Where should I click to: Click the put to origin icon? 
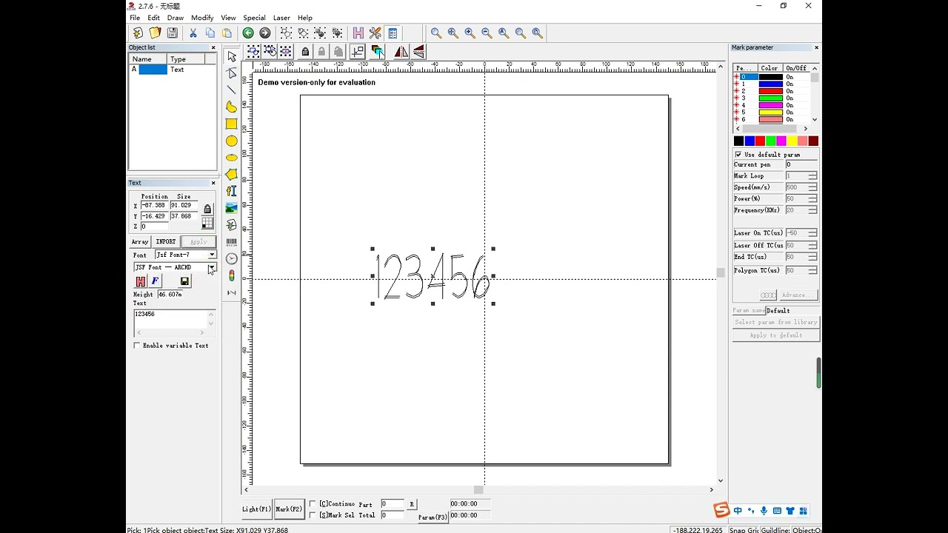pyautogui.click(x=358, y=52)
